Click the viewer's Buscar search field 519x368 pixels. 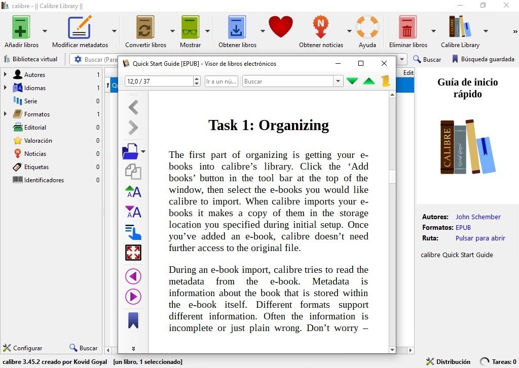[288, 81]
